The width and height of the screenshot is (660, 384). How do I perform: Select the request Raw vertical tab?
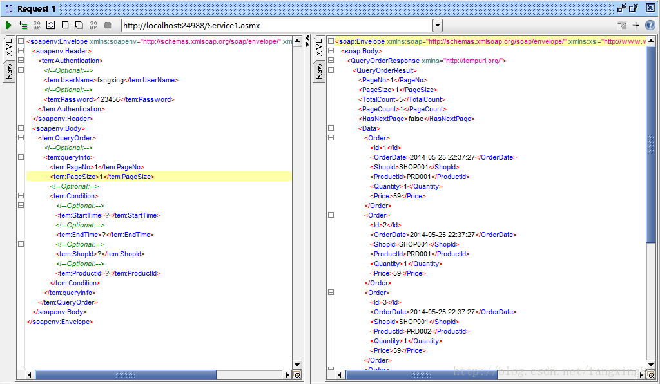click(x=9, y=72)
